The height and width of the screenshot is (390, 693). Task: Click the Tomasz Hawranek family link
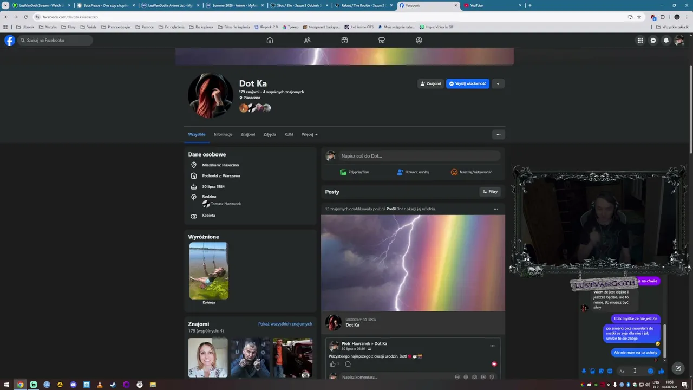click(x=226, y=204)
